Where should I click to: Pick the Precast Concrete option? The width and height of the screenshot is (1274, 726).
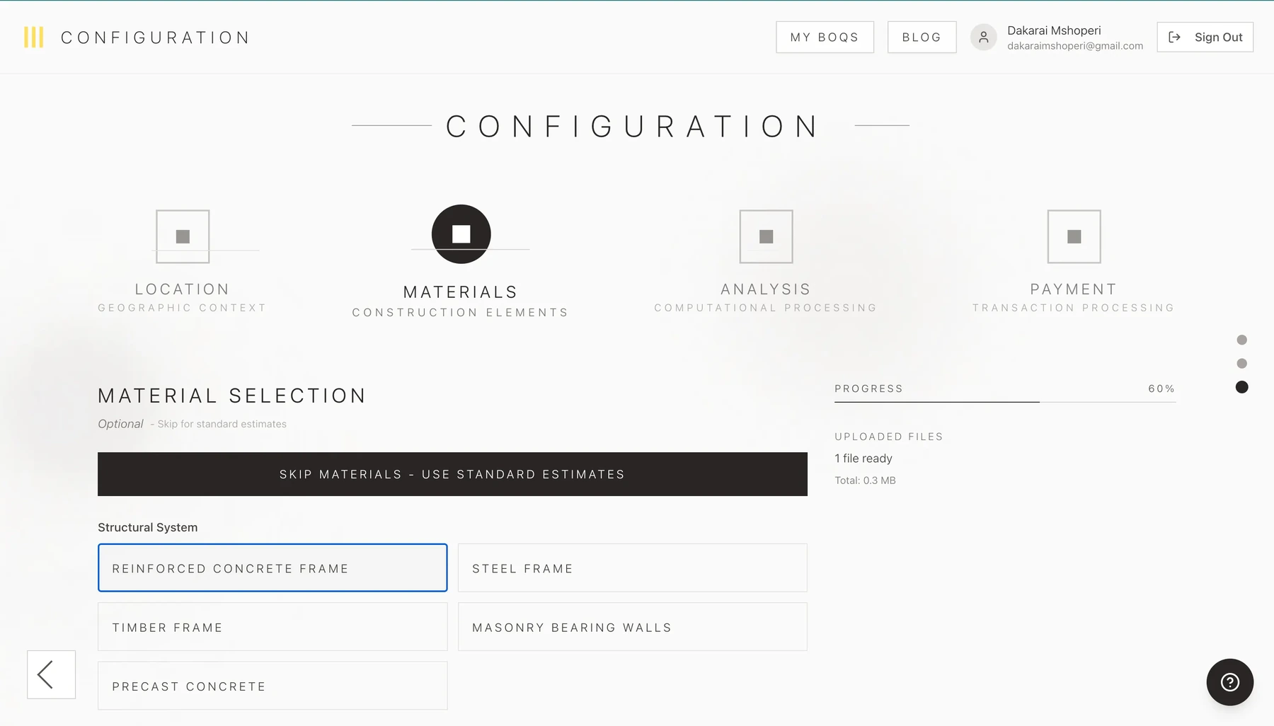tap(272, 686)
